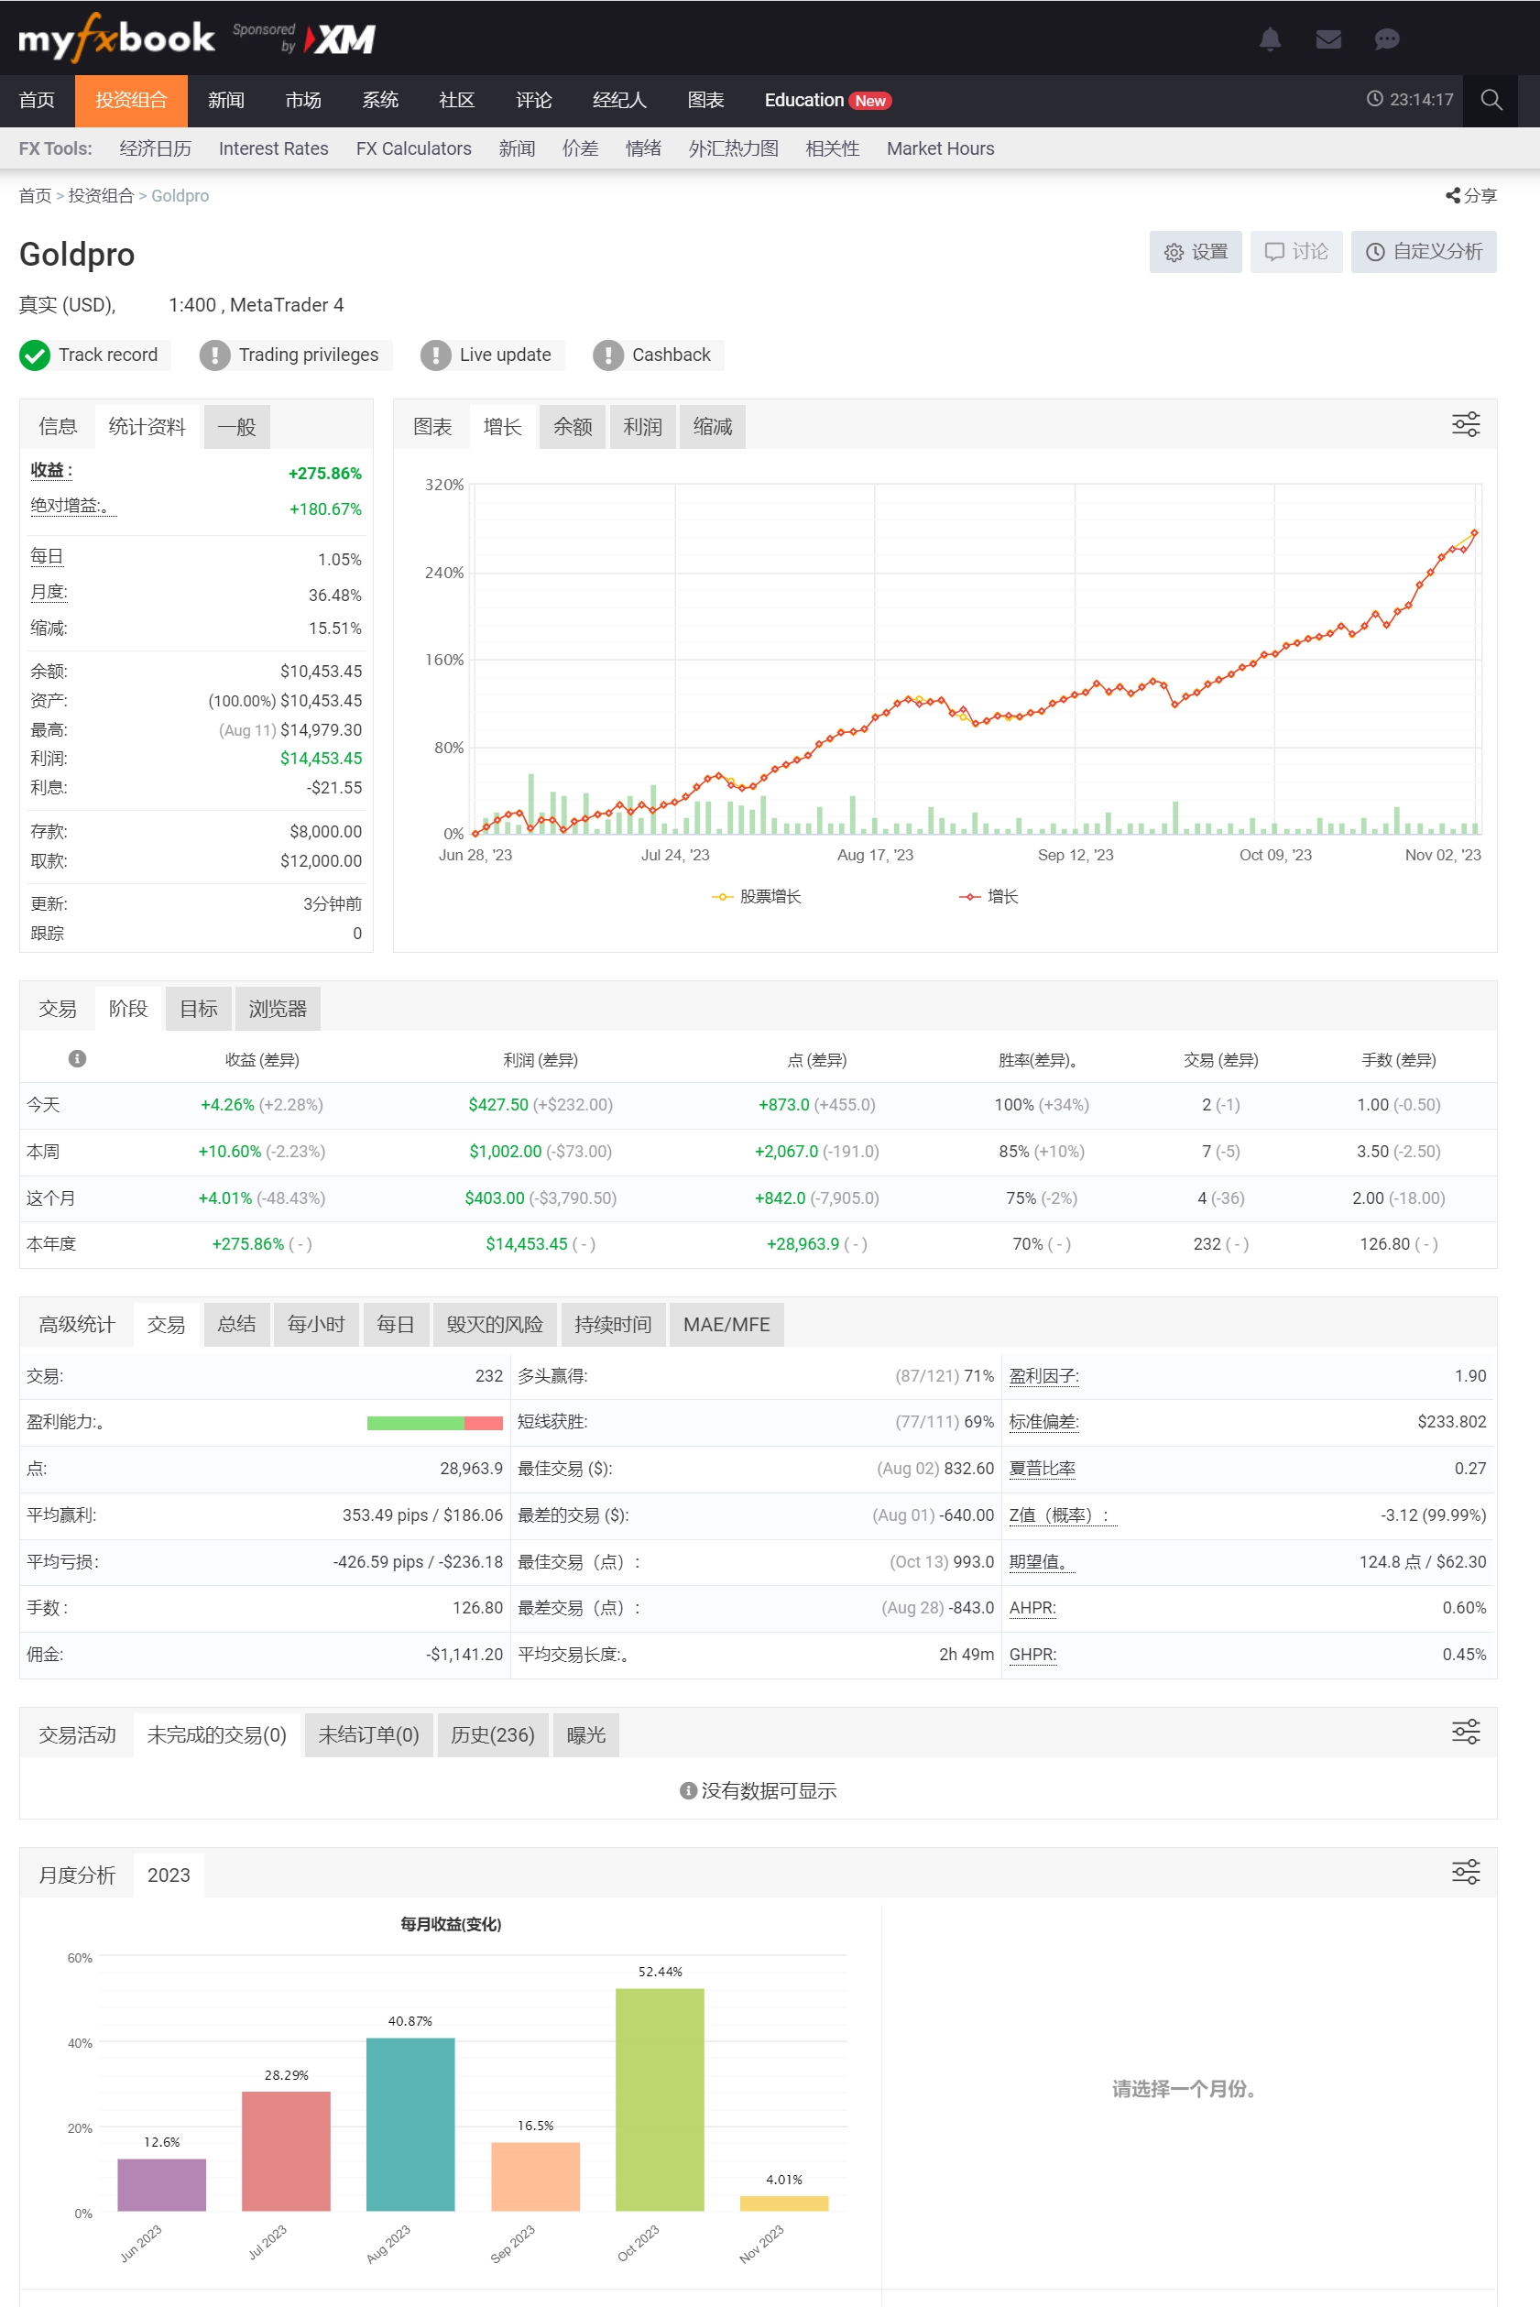Open the 市场 navigation menu

click(x=303, y=100)
